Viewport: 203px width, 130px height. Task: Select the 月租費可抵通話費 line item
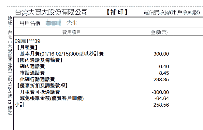[x=40, y=92]
